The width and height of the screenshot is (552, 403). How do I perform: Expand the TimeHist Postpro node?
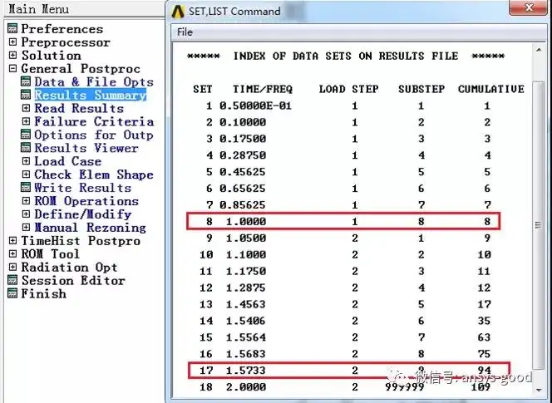pyautogui.click(x=12, y=241)
